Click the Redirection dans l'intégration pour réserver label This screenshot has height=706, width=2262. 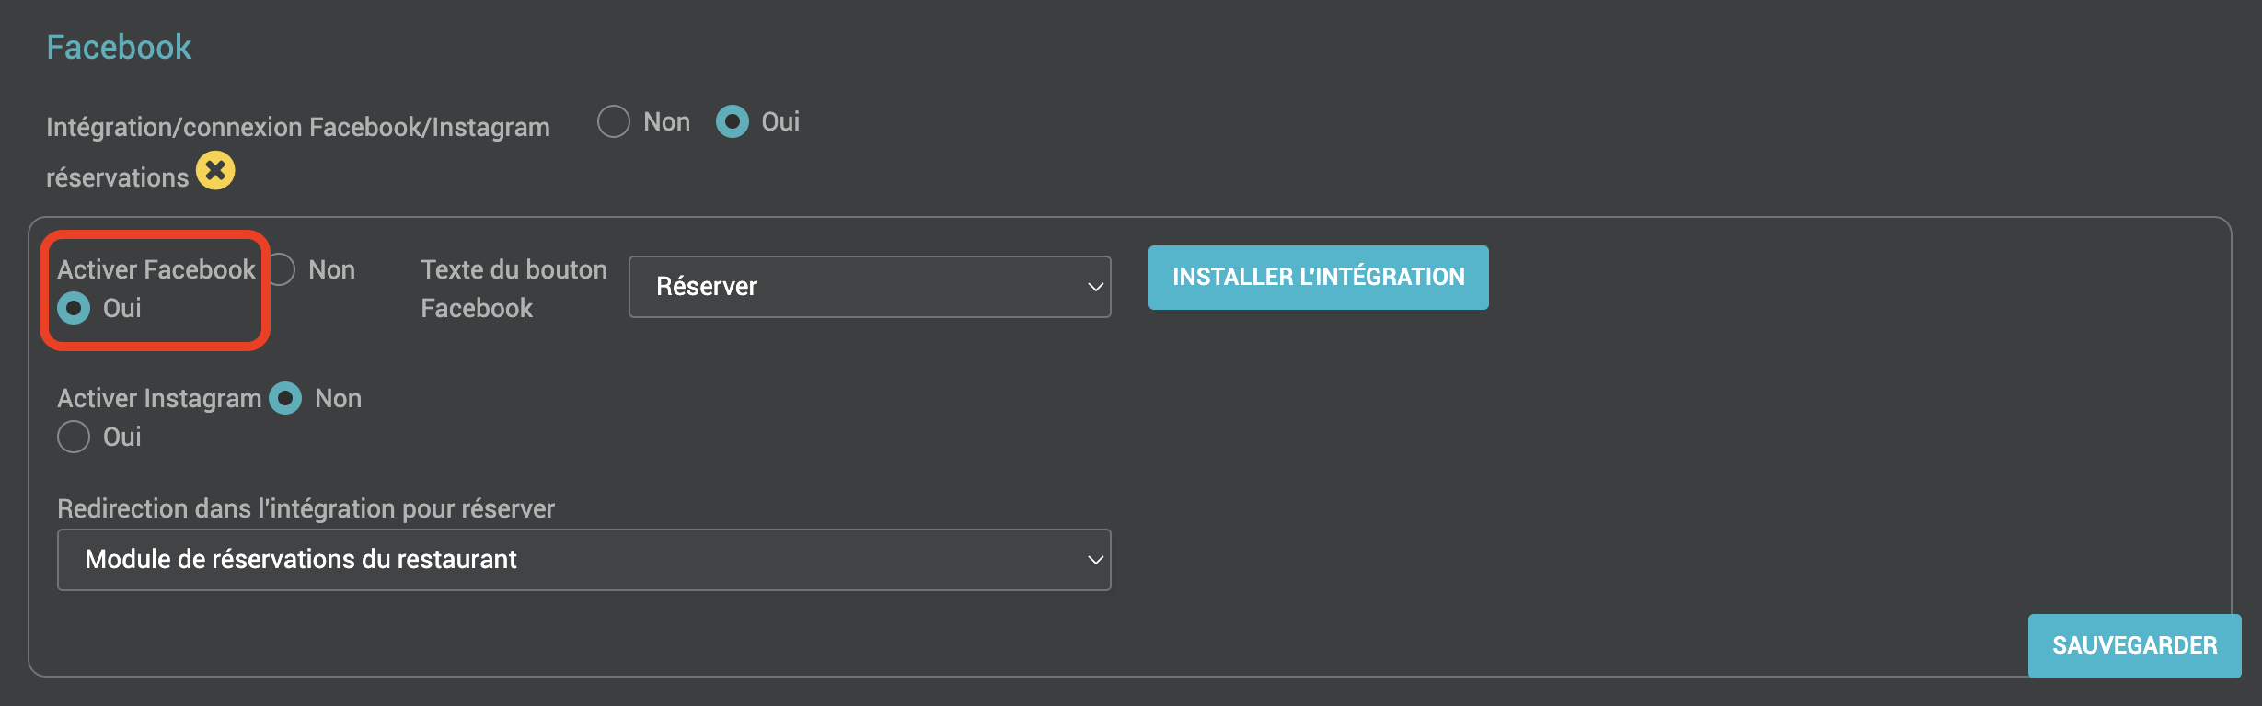(306, 508)
